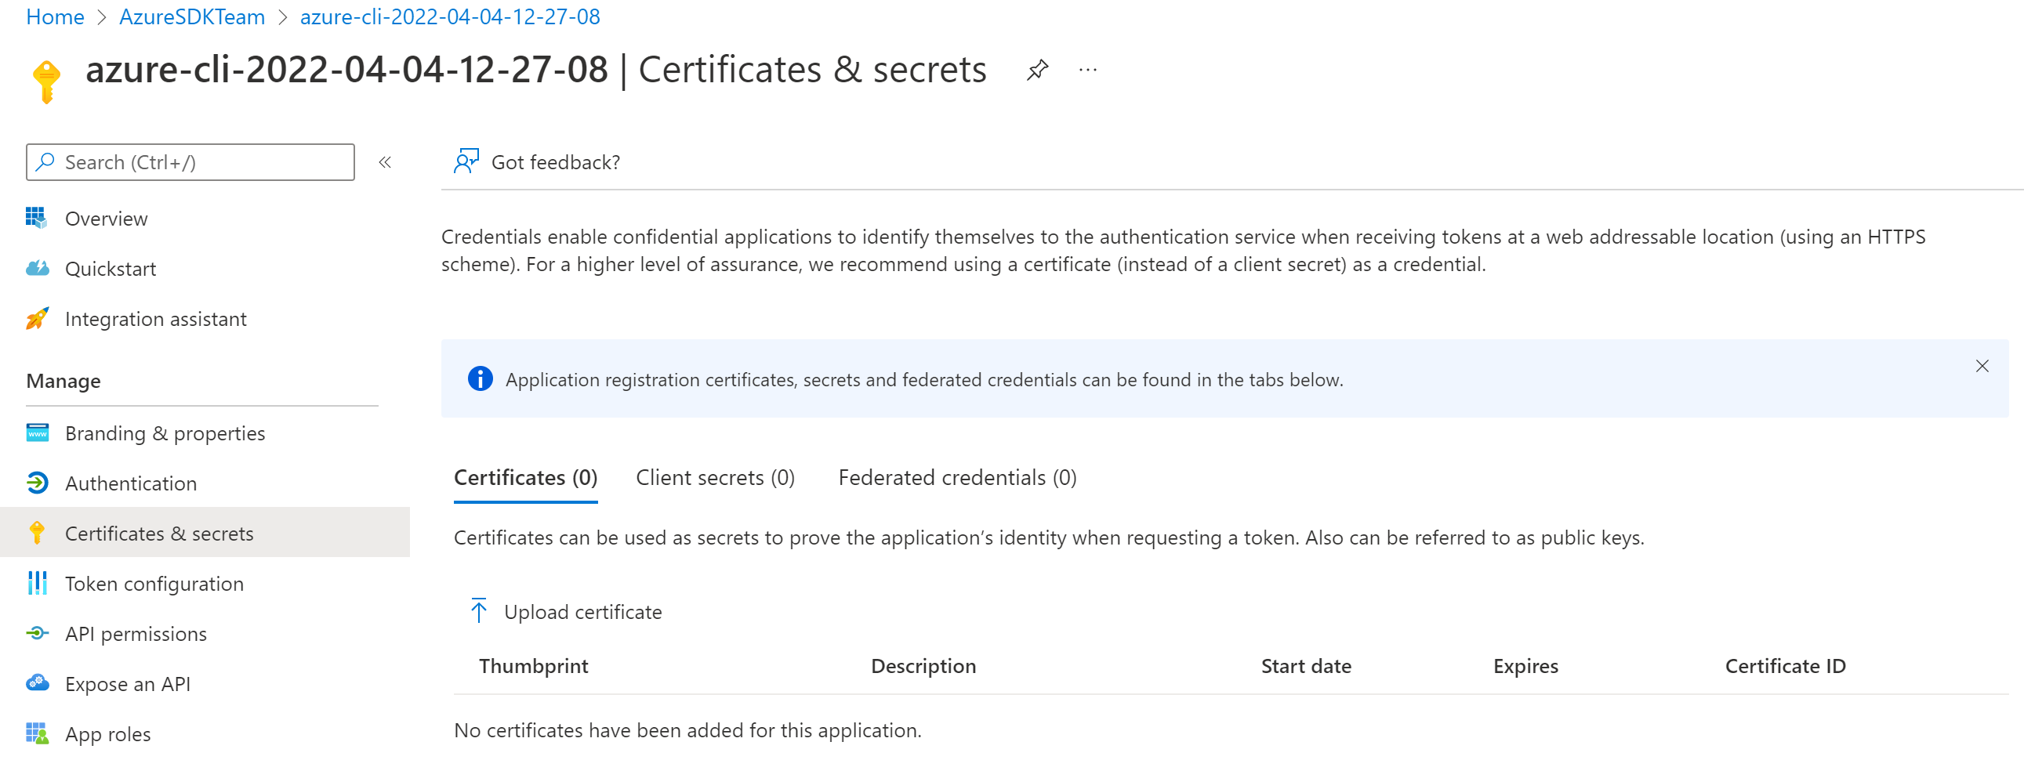The height and width of the screenshot is (760, 2024).
Task: Pin Certificates & secrets to dashboard
Action: point(1038,69)
